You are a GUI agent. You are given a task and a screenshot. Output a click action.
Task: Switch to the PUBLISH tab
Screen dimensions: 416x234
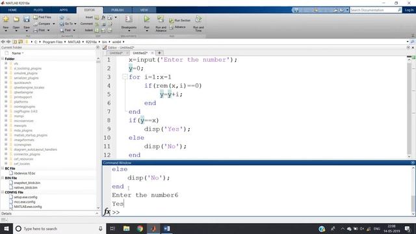click(117, 10)
